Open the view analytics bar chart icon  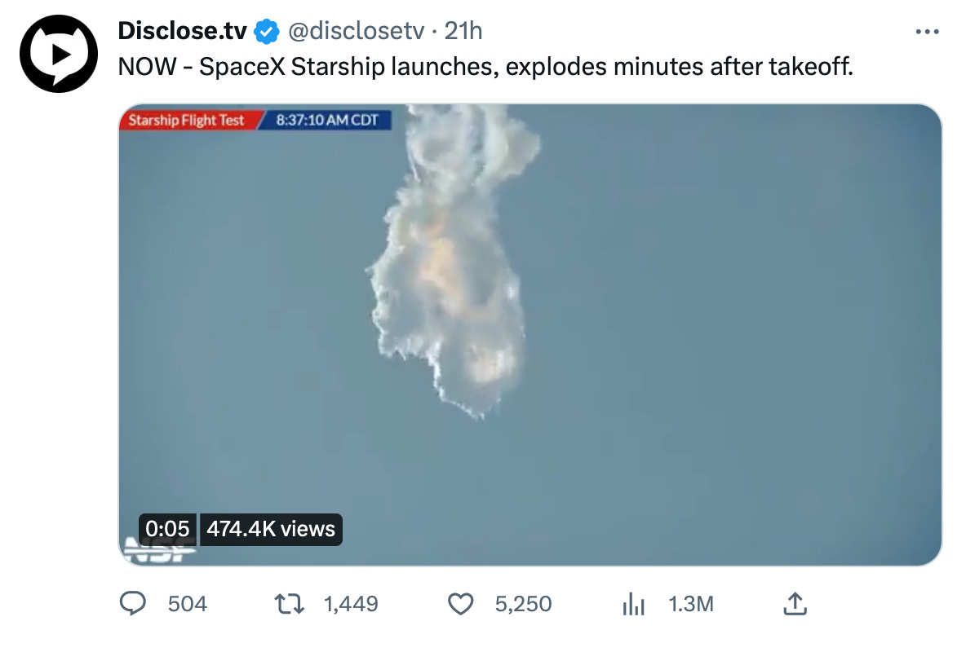click(633, 604)
